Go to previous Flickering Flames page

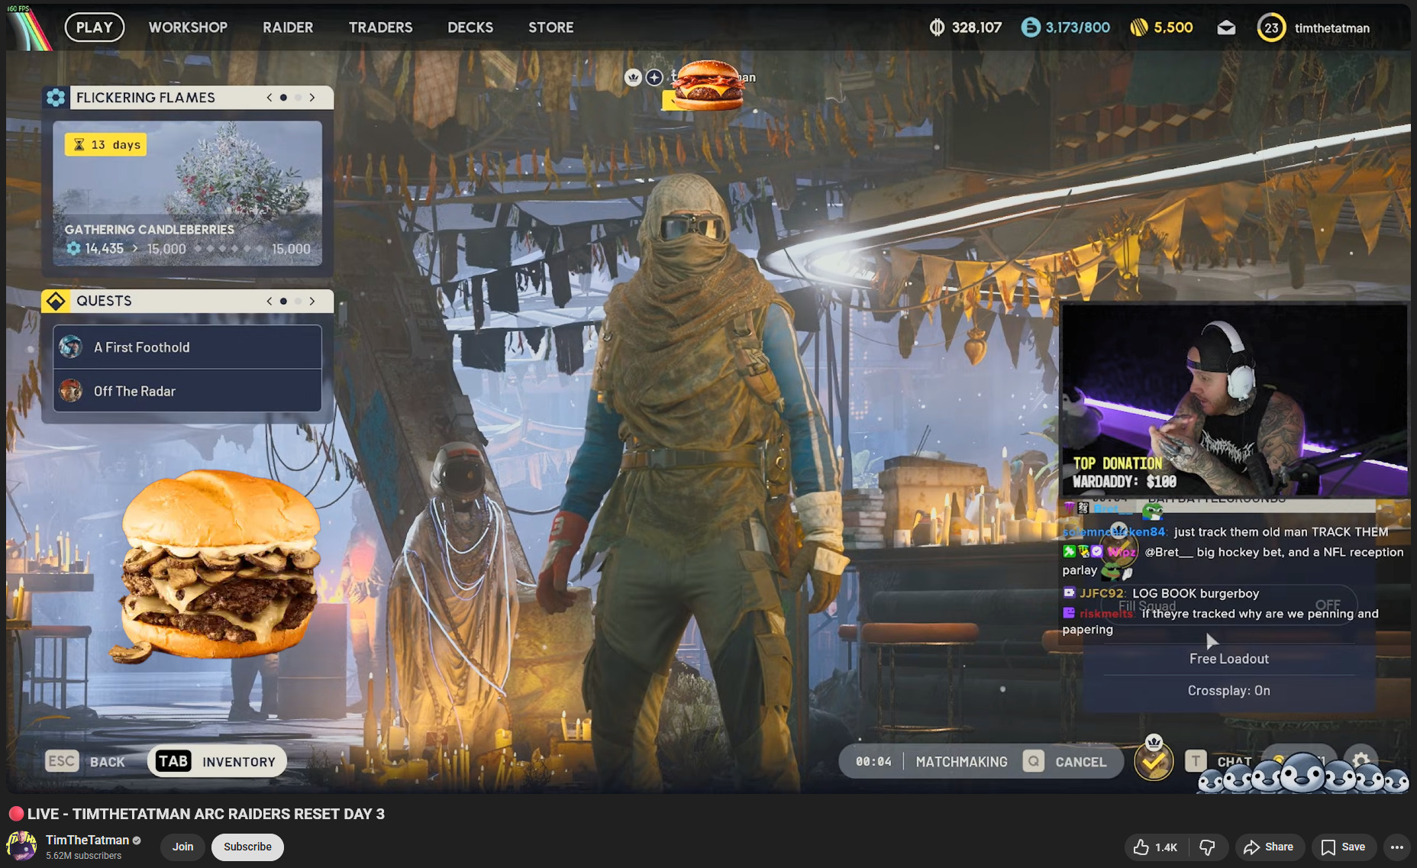(269, 98)
